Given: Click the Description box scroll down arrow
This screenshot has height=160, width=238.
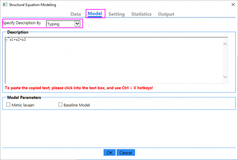Looking at the screenshot, I should coord(225,77).
